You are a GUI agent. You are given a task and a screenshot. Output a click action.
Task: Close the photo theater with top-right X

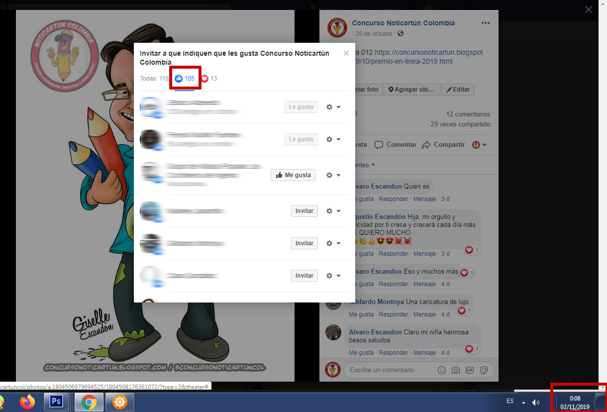pyautogui.click(x=589, y=9)
